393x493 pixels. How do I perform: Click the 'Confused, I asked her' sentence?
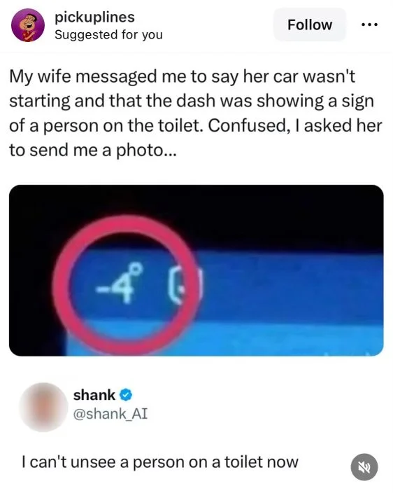tap(295, 125)
